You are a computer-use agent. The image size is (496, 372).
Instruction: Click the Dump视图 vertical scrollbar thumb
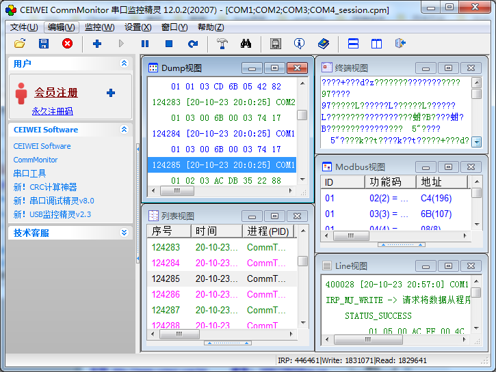click(x=302, y=115)
